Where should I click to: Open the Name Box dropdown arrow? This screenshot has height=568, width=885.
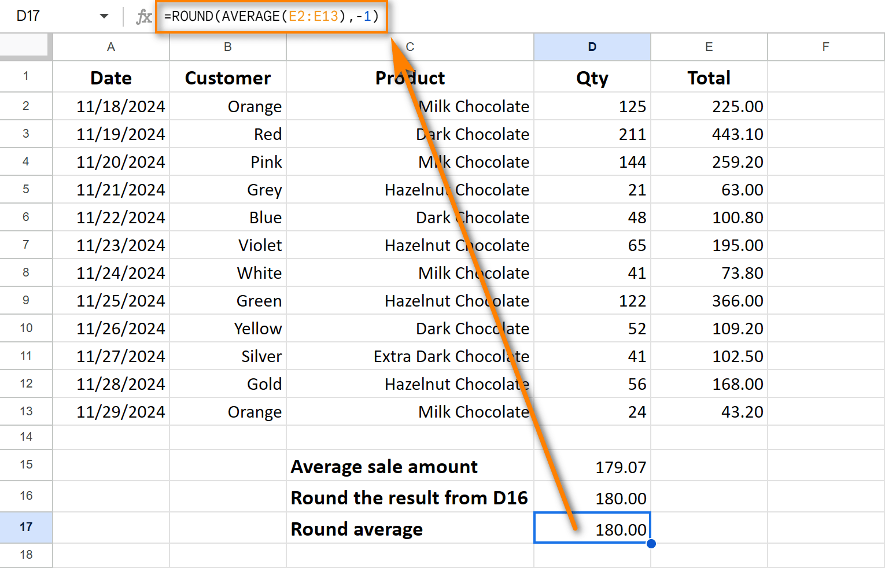tap(104, 16)
